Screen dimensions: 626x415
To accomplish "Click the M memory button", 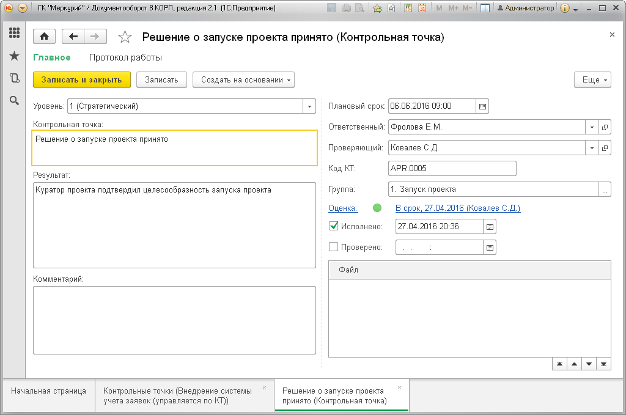I will click(439, 8).
